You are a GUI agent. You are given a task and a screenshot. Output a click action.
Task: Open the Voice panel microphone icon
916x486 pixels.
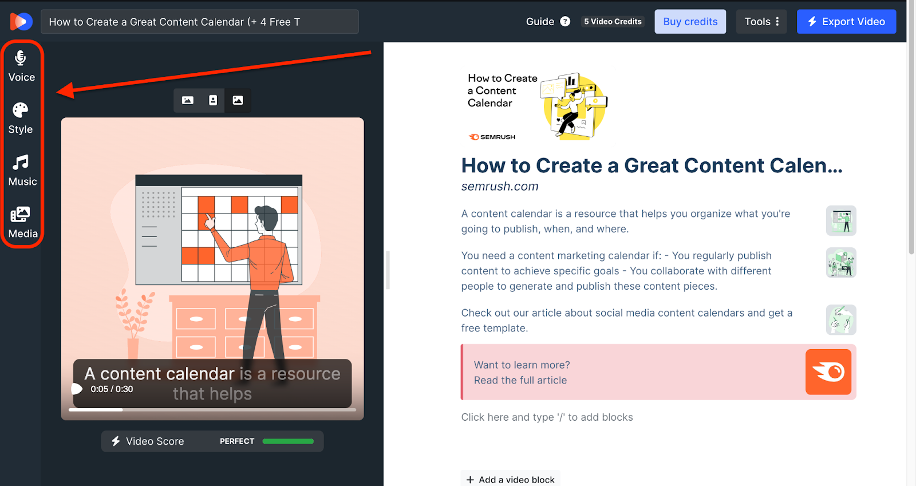(x=21, y=58)
